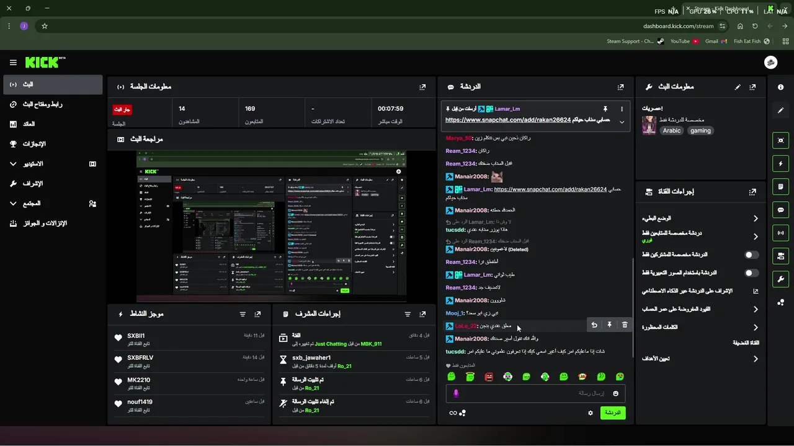Viewport: 794px width, 446px height.
Task: Open the profile avatar in the dashboard header
Action: (x=770, y=63)
